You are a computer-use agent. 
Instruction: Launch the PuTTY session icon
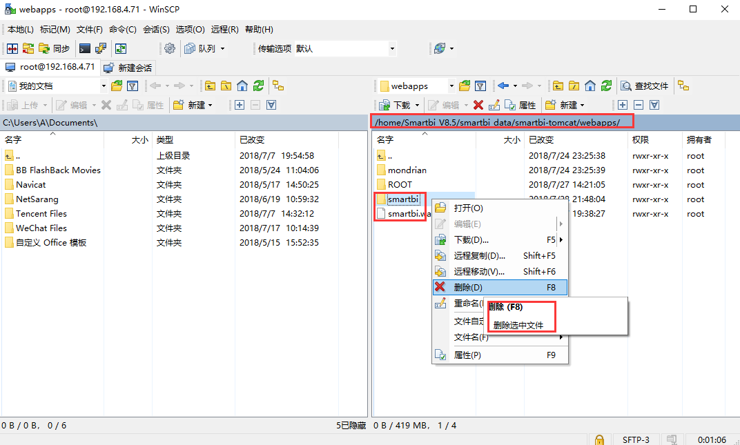pos(101,48)
